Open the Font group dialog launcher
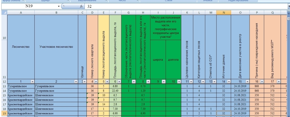Screen dimensions: 290x117 [x=68, y=1]
